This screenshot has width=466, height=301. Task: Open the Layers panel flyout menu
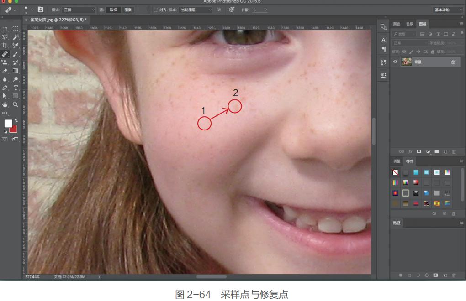461,24
